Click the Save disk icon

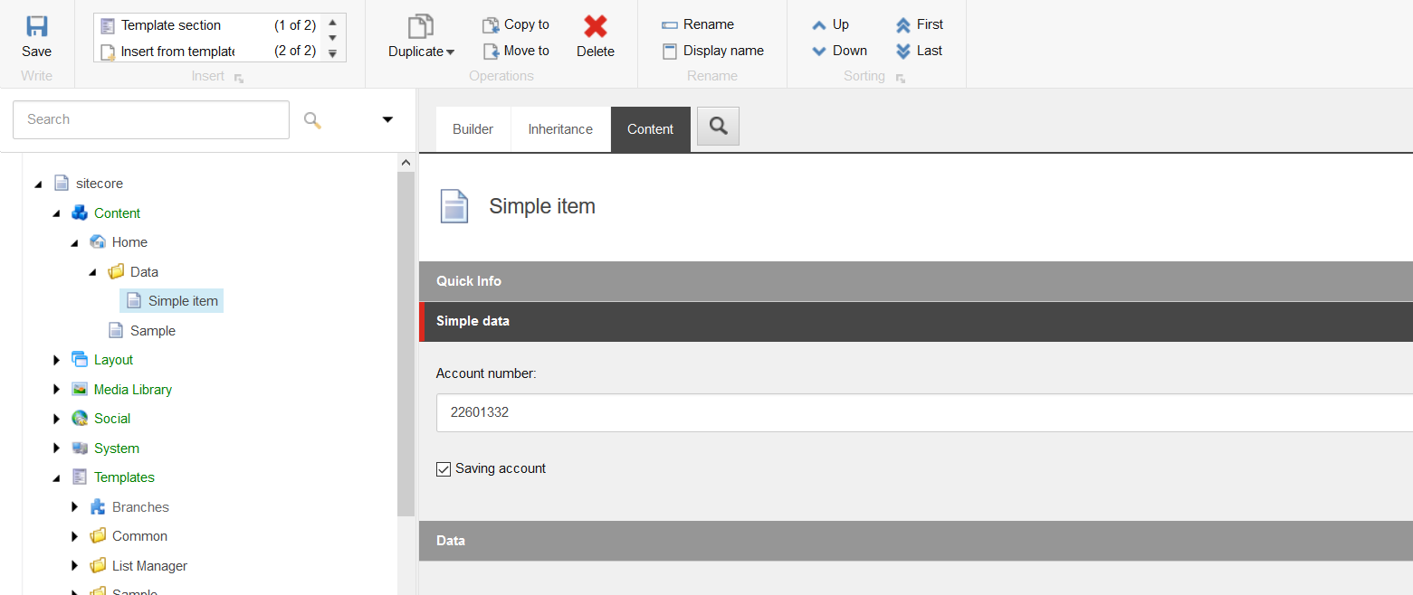pyautogui.click(x=36, y=26)
